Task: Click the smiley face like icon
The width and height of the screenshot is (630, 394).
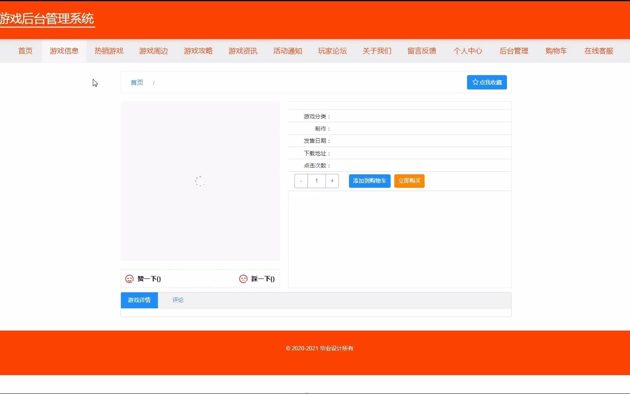Action: tap(129, 279)
